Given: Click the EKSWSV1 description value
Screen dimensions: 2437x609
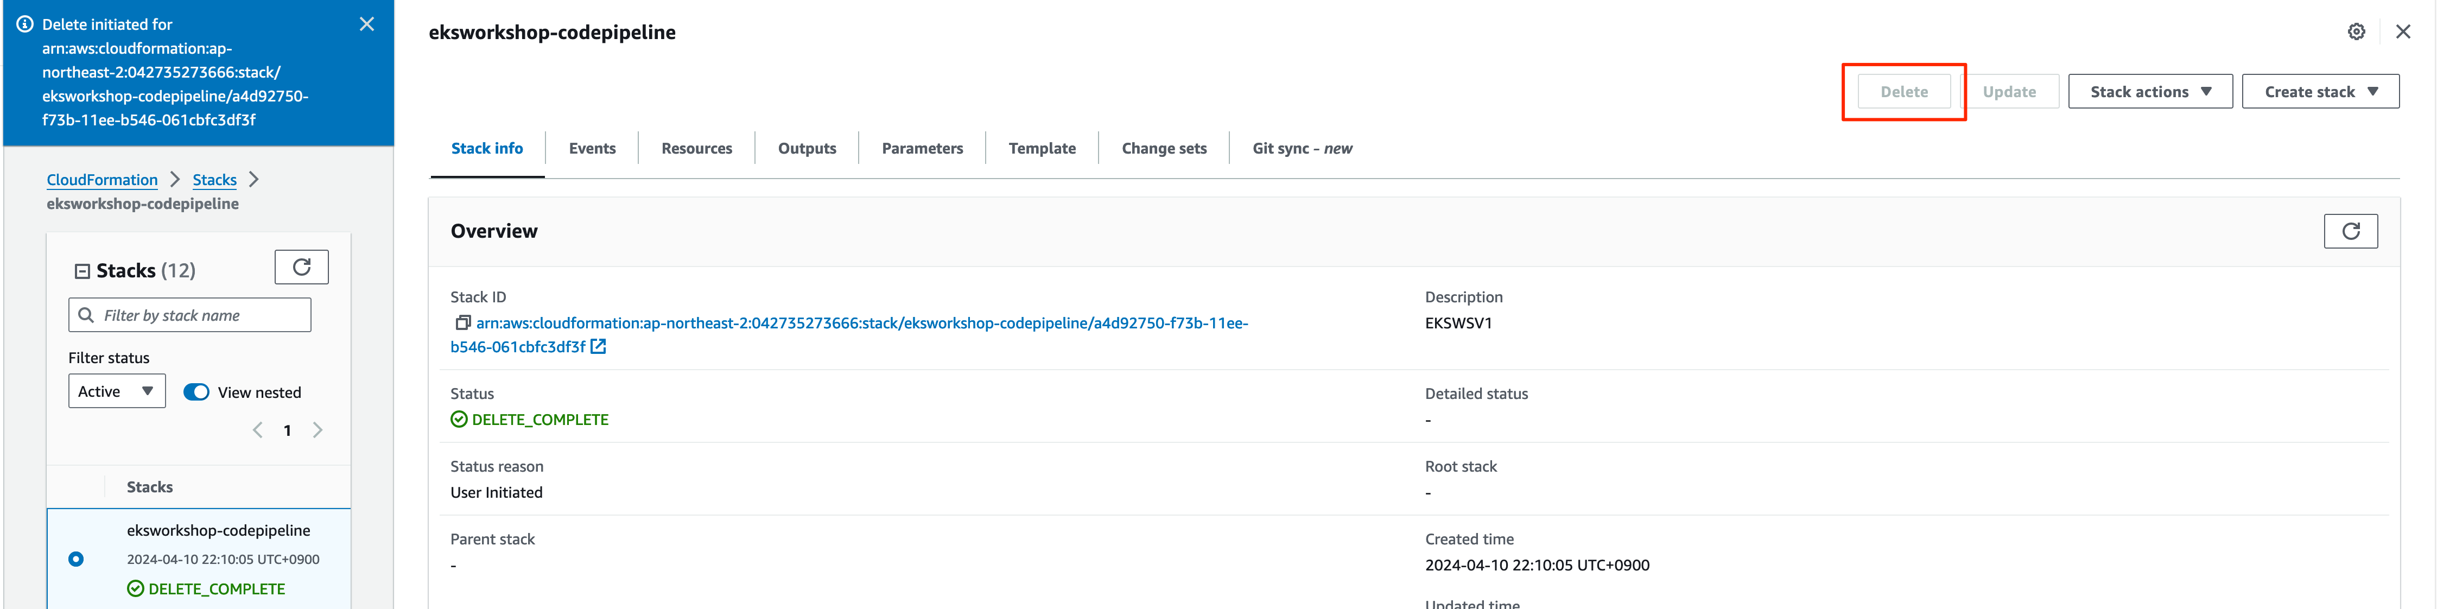Looking at the screenshot, I should (x=1458, y=322).
